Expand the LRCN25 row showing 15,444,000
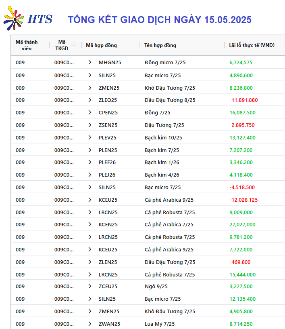The width and height of the screenshot is (285, 329). (90, 275)
